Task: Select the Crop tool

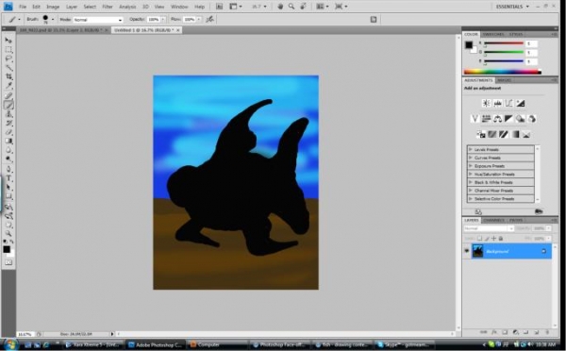Action: coord(8,76)
